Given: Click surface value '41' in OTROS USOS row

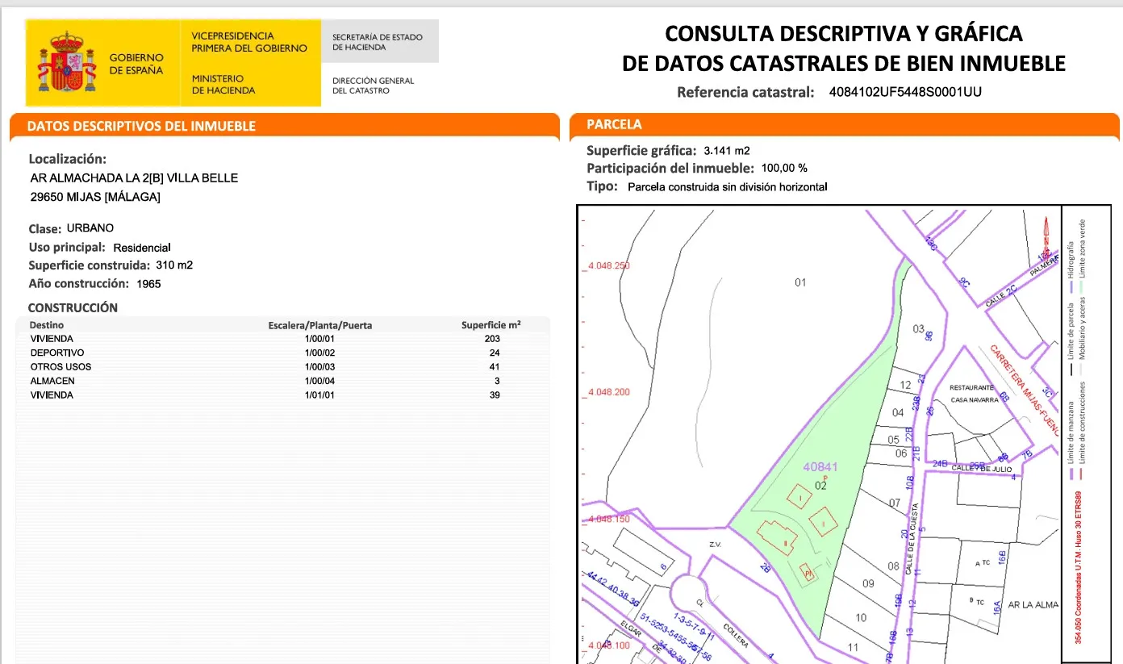Looking at the screenshot, I should pos(495,367).
